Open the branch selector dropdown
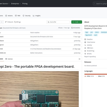 2,22
